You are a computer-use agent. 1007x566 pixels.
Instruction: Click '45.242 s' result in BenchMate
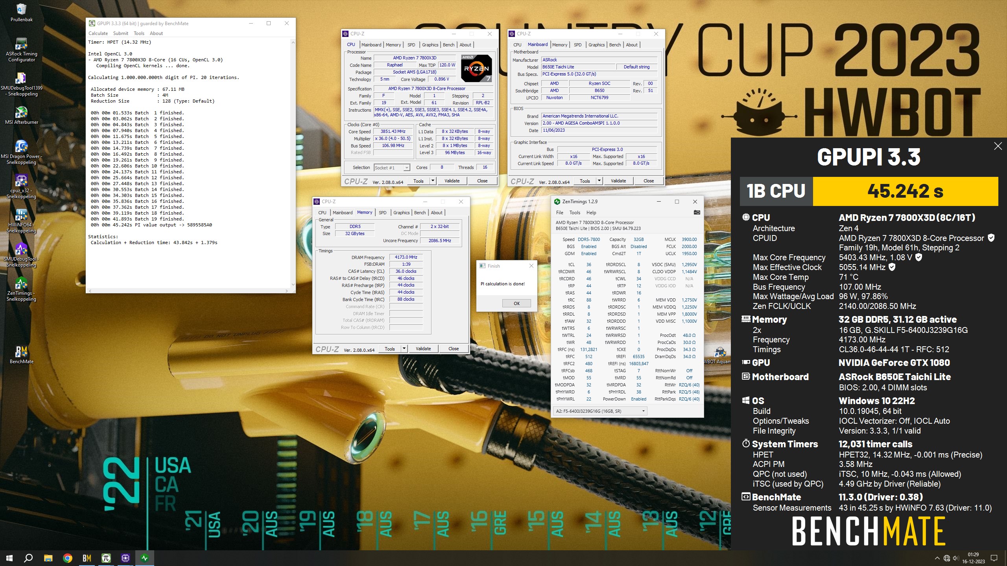pyautogui.click(x=905, y=191)
